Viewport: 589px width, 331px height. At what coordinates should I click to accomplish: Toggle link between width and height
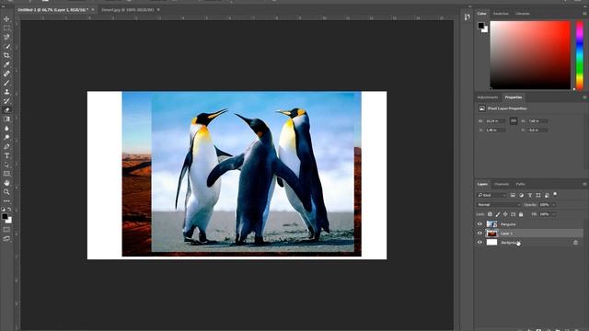[514, 120]
